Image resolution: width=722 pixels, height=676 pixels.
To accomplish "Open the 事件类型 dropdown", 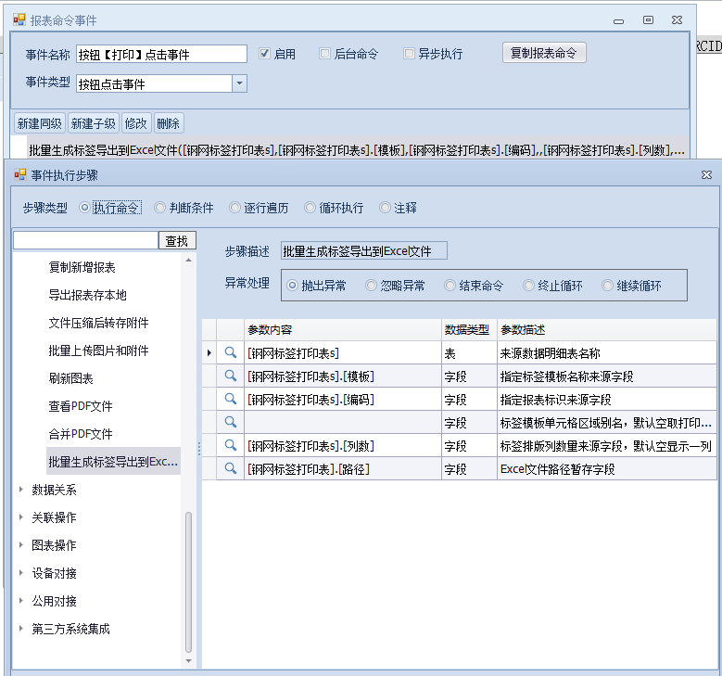I will [239, 83].
